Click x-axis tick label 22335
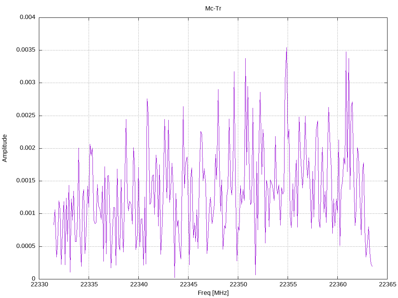398x298 pixels. click(89, 284)
